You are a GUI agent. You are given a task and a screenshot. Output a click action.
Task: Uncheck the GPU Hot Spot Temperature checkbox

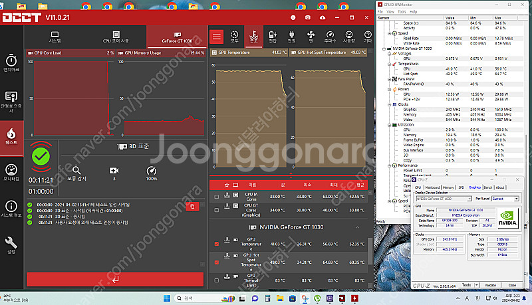tap(217, 262)
